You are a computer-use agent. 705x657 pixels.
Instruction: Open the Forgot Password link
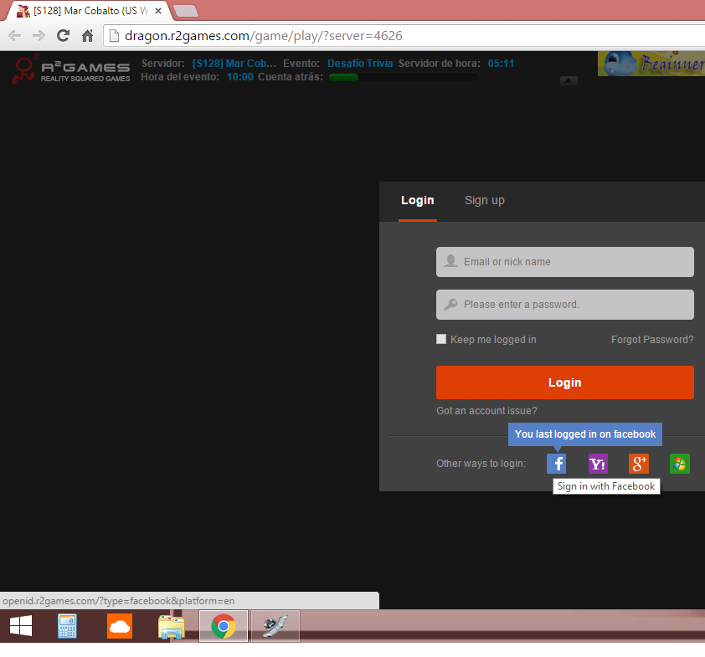pos(652,339)
